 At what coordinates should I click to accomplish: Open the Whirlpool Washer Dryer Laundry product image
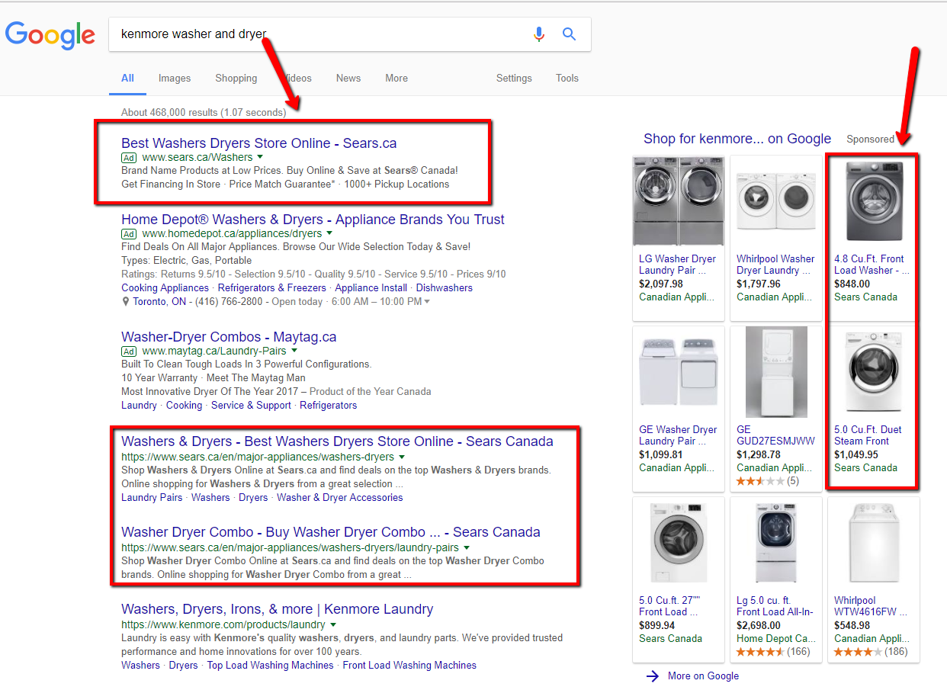click(x=776, y=201)
